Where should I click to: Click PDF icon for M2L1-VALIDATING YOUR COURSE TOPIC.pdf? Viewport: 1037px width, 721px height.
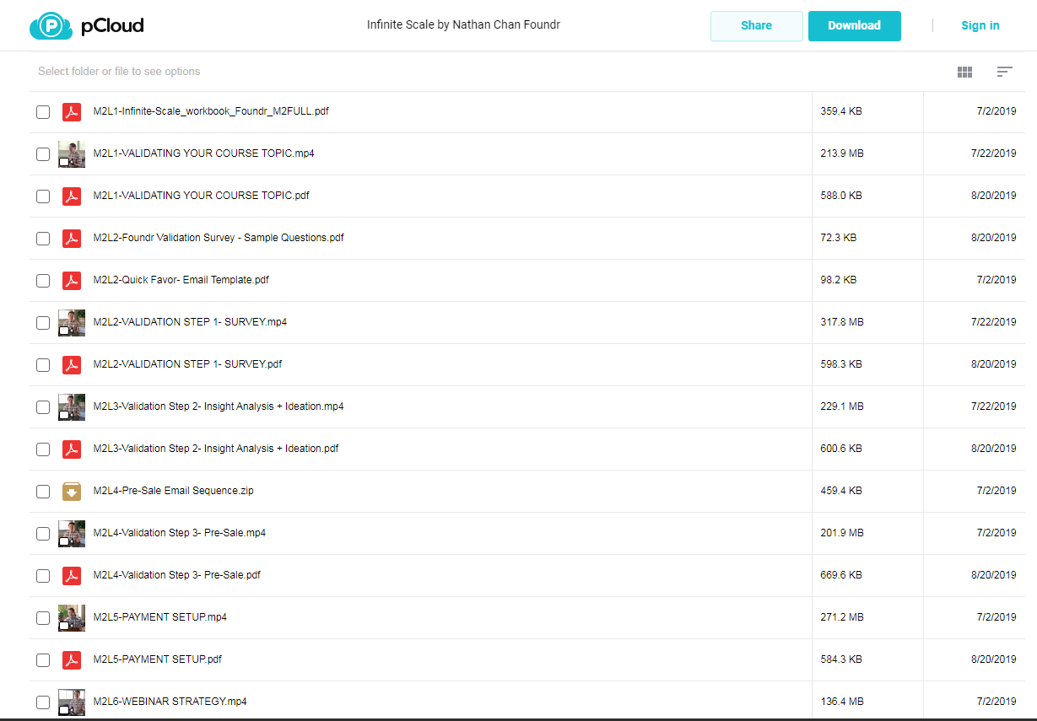(72, 196)
